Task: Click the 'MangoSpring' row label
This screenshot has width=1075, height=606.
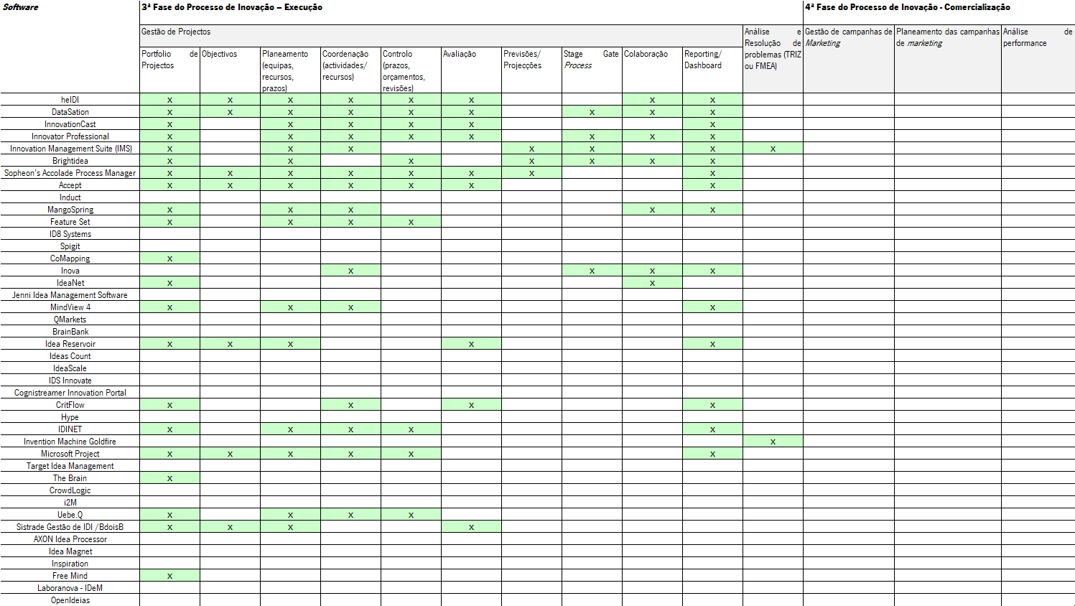Action: (x=70, y=210)
